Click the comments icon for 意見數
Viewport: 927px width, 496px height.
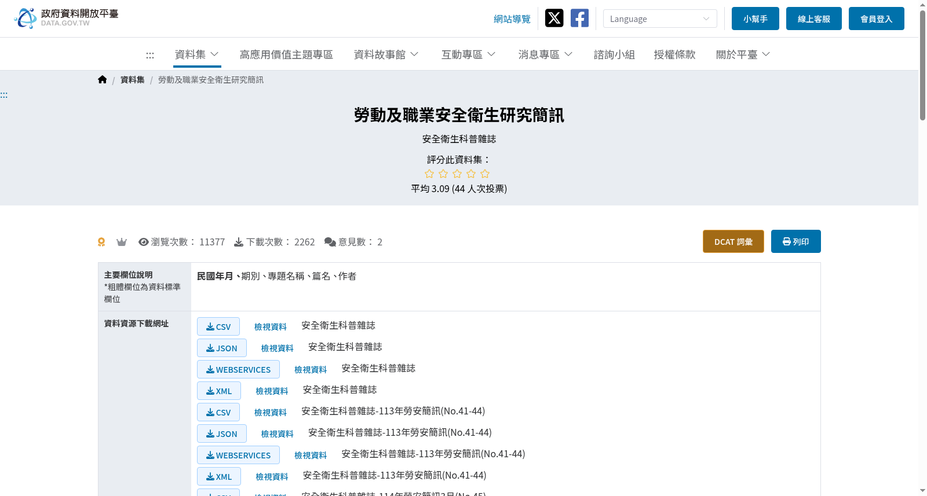[330, 242]
